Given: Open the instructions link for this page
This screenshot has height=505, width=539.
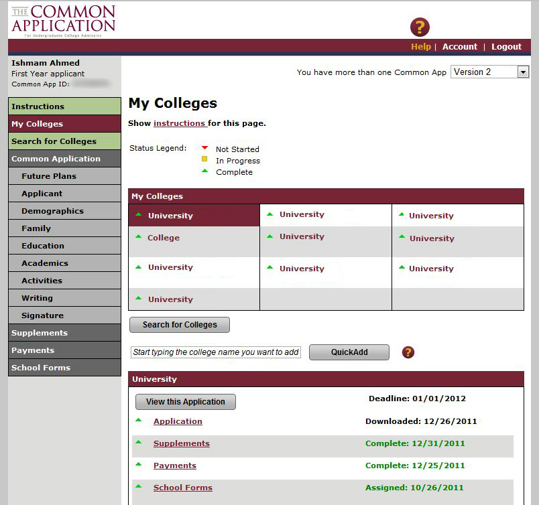Looking at the screenshot, I should [179, 123].
